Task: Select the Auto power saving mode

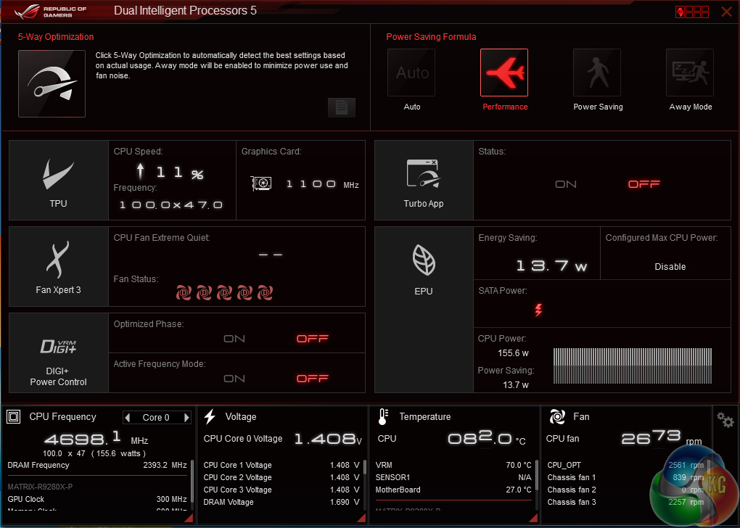Action: (411, 73)
